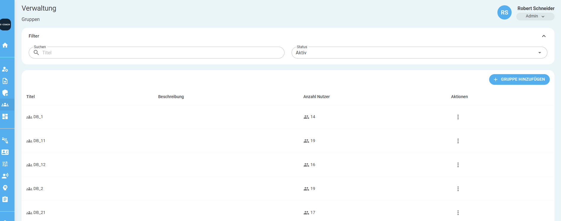Click users icon beside count 14
561x221 pixels.
(306, 117)
